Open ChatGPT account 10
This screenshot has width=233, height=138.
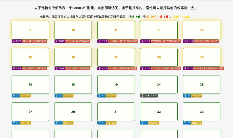pos(73,30)
